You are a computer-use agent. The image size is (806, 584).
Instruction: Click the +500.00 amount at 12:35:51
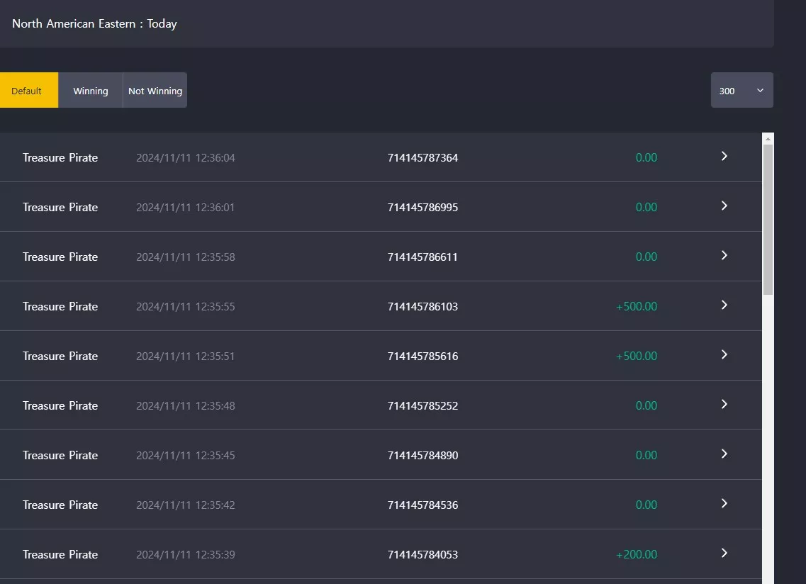(x=637, y=356)
